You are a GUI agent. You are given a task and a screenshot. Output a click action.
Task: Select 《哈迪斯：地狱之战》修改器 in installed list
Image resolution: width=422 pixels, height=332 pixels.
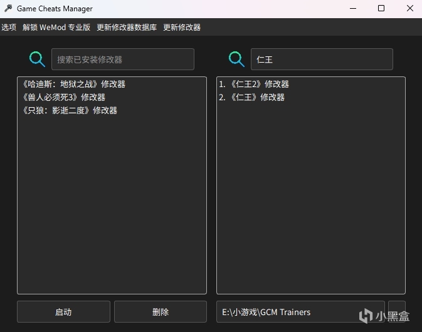point(112,84)
